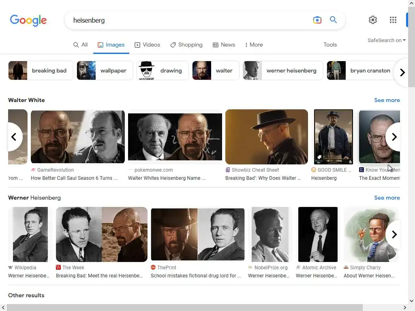Click the blue magnifier search button

pyautogui.click(x=333, y=20)
